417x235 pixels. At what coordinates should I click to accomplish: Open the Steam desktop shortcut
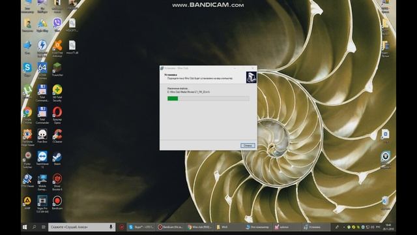[57, 159]
